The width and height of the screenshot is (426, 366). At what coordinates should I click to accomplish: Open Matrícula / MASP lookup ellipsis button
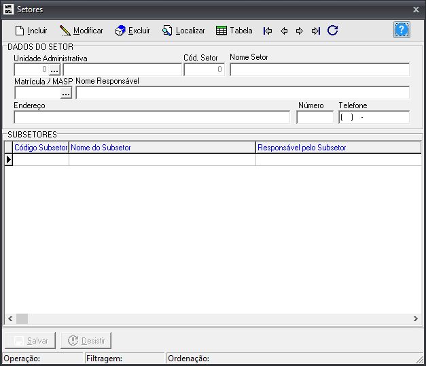pos(66,93)
